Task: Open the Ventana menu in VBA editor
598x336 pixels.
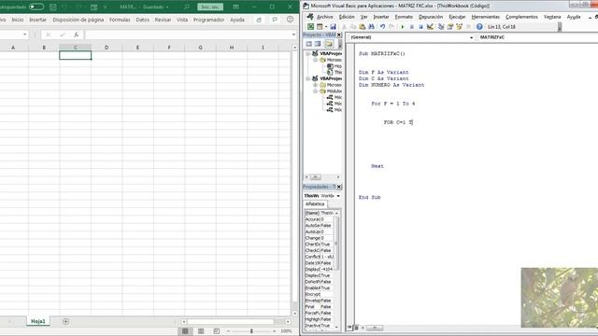Action: tap(552, 17)
